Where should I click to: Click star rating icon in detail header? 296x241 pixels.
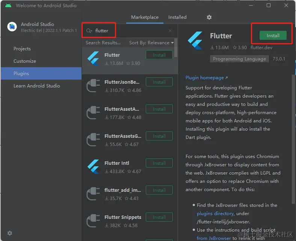point(235,48)
